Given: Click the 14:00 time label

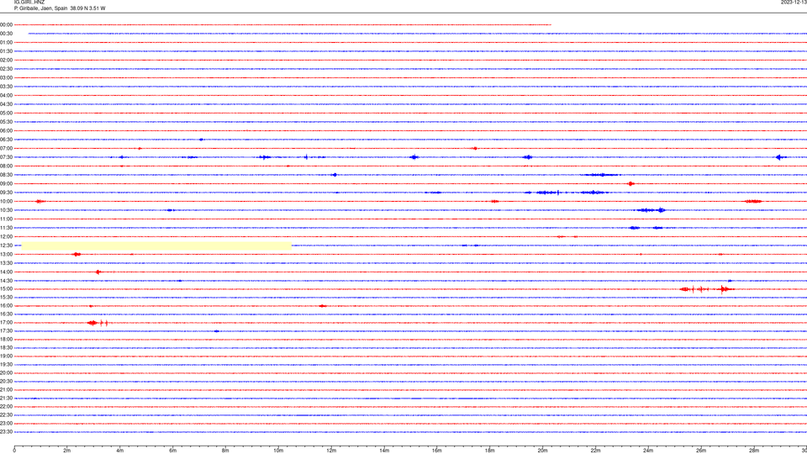Looking at the screenshot, I should [x=6, y=272].
